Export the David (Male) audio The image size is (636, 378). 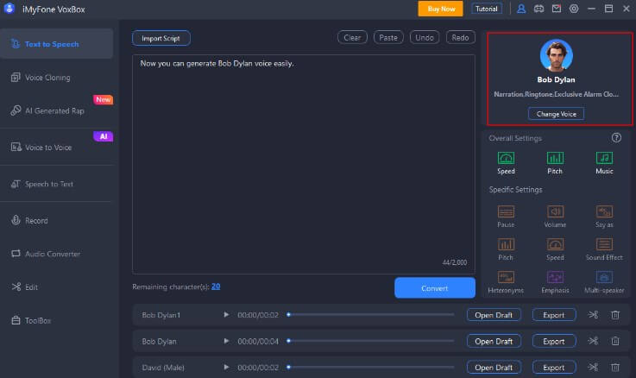point(554,368)
